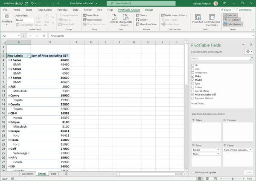Click the Undo icon
This screenshot has width=256, height=181.
[x=32, y=3]
